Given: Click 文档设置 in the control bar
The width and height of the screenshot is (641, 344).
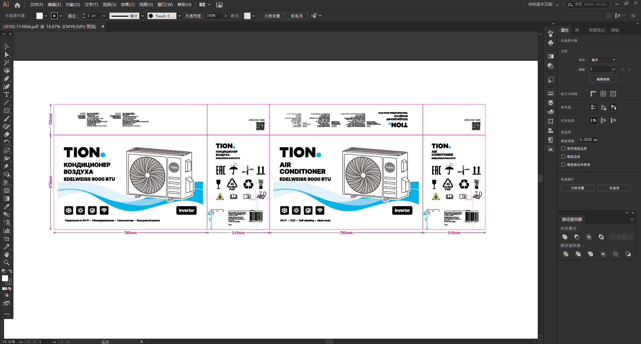Looking at the screenshot, I should coord(272,16).
